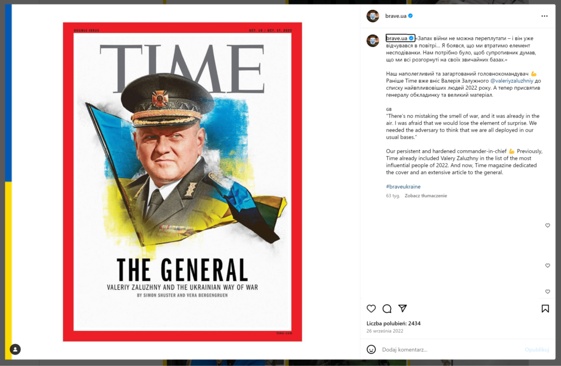This screenshot has width=561, height=366.
Task: Save the post with the bookmark icon
Action: click(545, 308)
